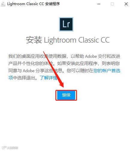Screen dimensions: 133x151
Task: Click the word Adobe in first paragraph line
Action: (91, 56)
